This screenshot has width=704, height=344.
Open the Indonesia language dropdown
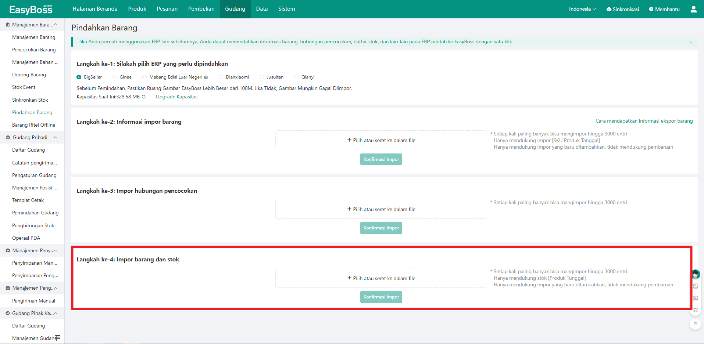pyautogui.click(x=582, y=9)
